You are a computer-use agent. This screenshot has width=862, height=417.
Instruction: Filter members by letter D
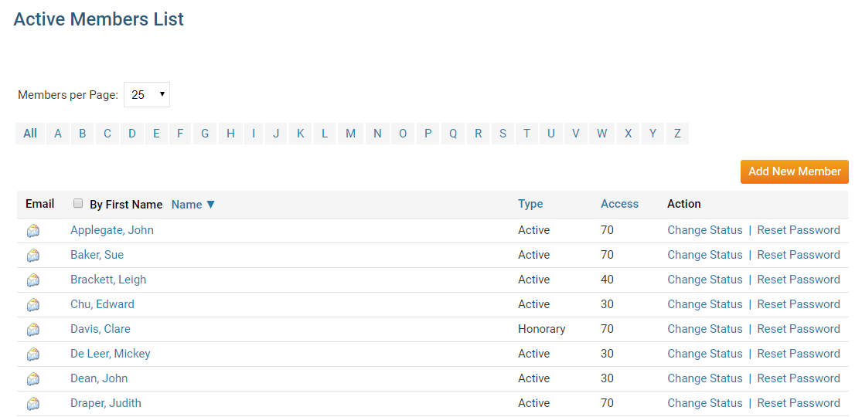click(x=132, y=134)
